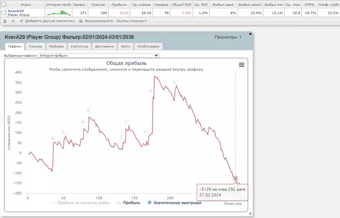Click highlighted data point at game 292
340x218 pixels.
(x=235, y=179)
